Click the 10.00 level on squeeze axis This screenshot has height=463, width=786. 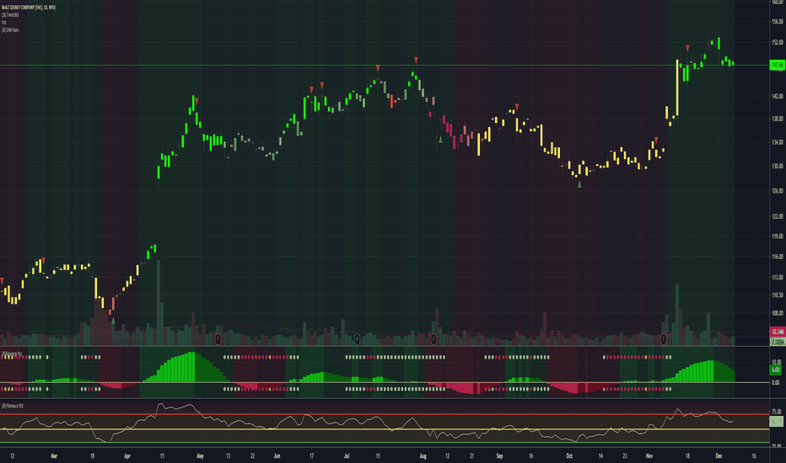(x=777, y=362)
